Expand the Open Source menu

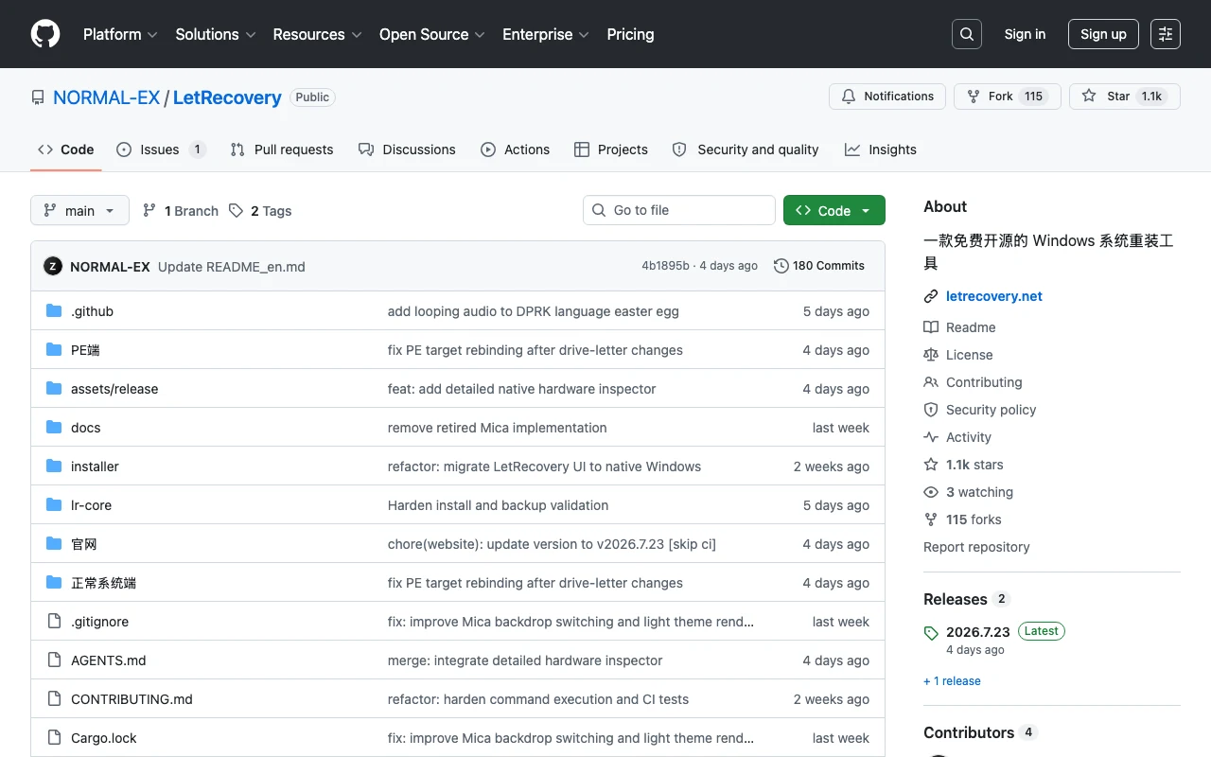tap(432, 34)
